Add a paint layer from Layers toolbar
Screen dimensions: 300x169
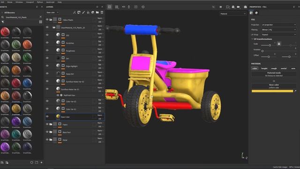point(83,13)
